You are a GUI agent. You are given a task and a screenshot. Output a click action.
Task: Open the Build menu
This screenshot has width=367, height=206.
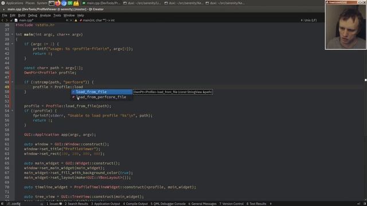click(x=22, y=15)
